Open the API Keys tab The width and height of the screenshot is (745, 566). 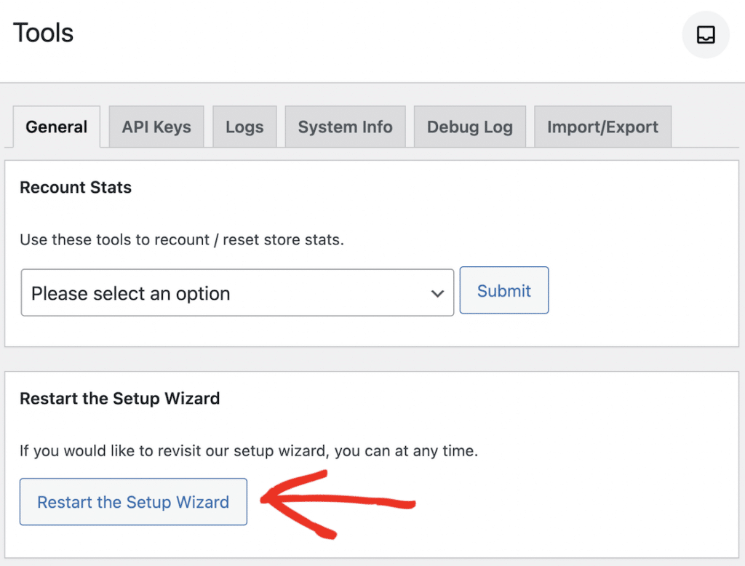click(x=156, y=127)
